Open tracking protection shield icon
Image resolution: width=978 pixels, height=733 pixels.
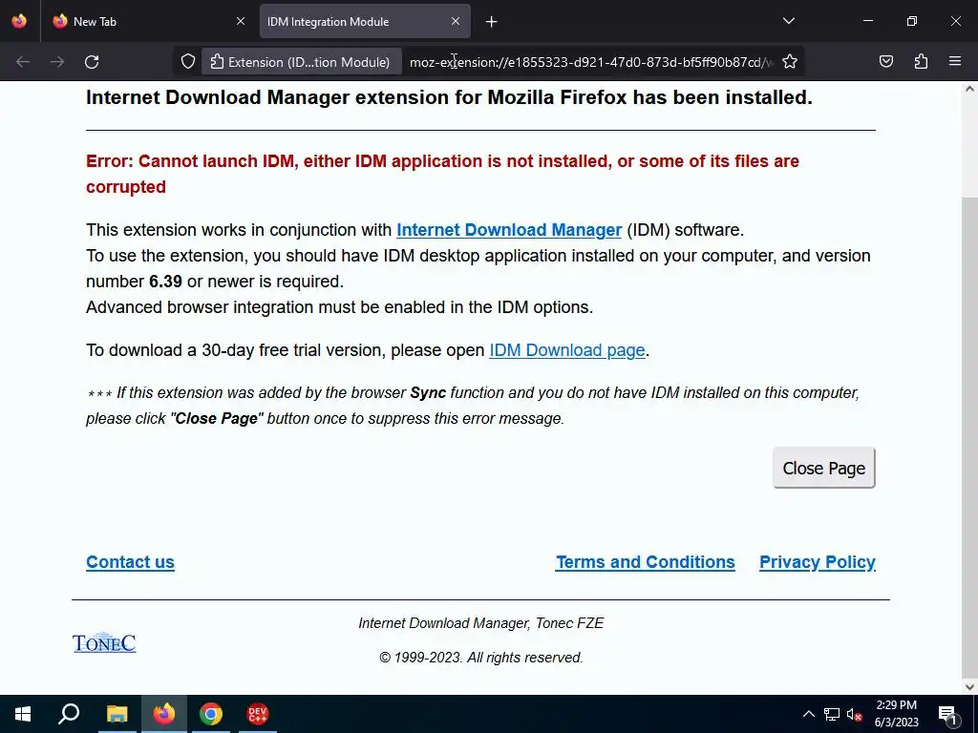click(x=188, y=62)
